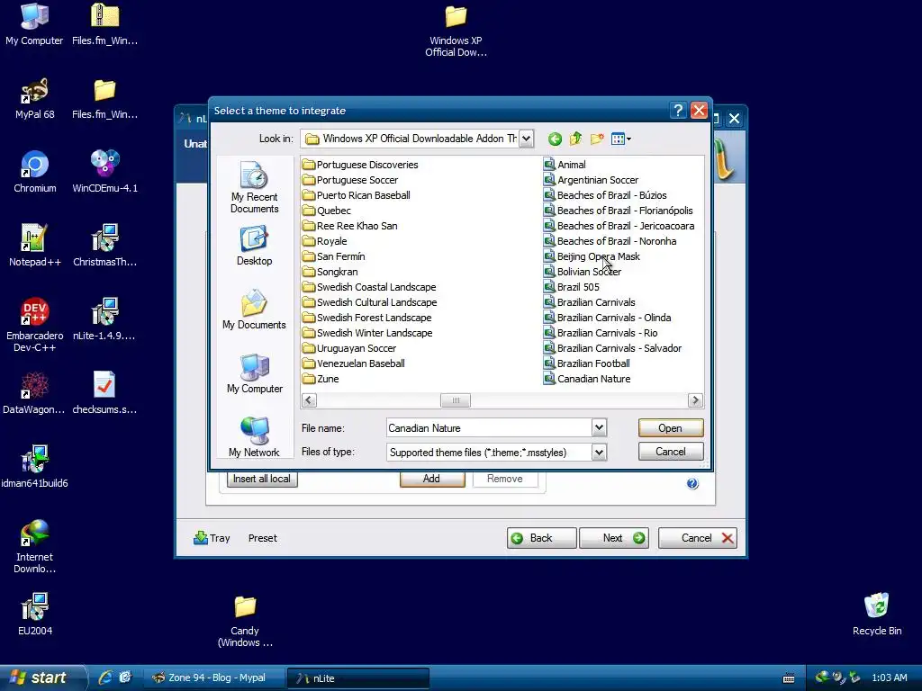Select the Candy folder on desktop
This screenshot has height=691, width=922.
point(245,621)
